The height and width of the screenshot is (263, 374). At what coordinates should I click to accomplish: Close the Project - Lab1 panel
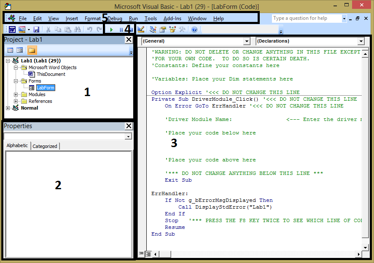[x=129, y=40]
